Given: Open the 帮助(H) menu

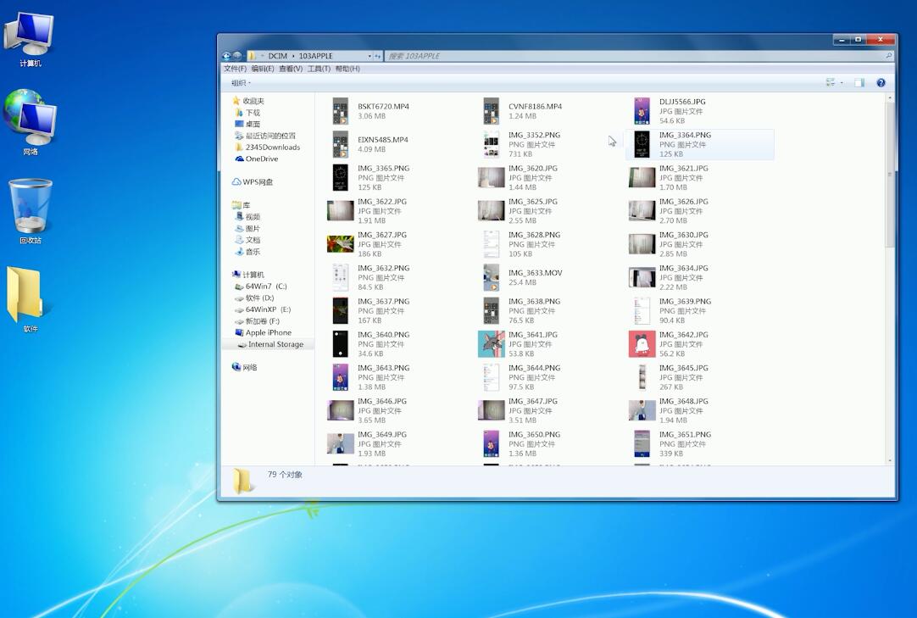Looking at the screenshot, I should pyautogui.click(x=347, y=69).
